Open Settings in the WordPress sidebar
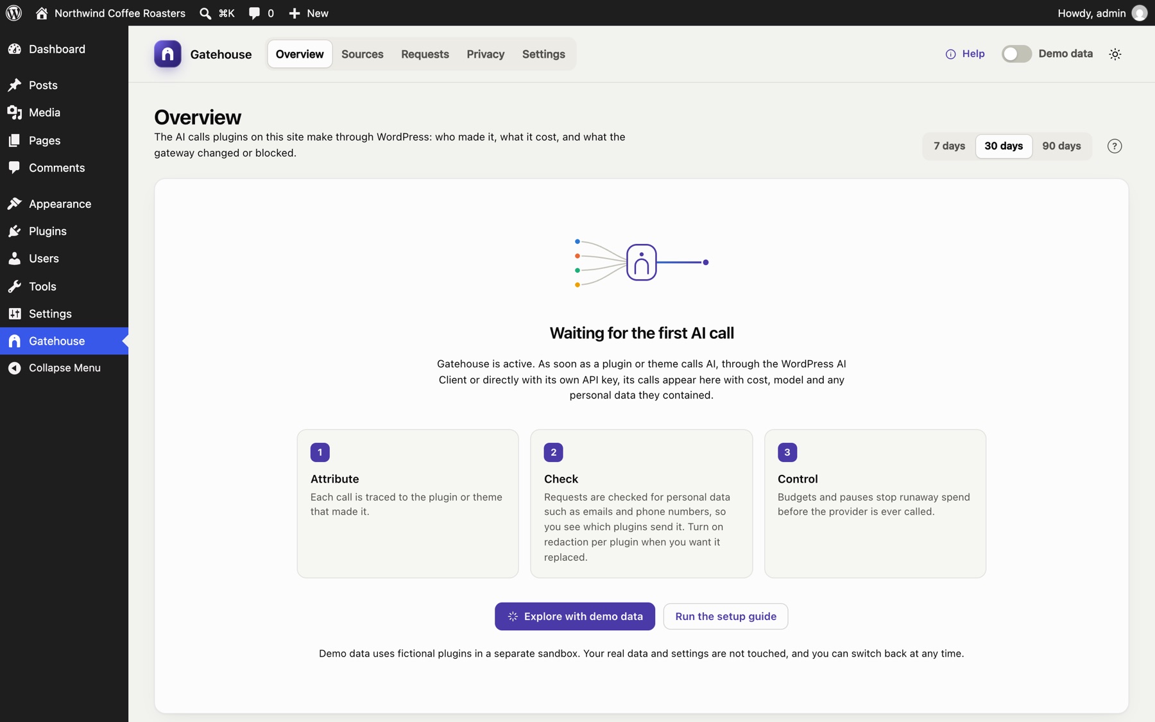1155x722 pixels. pos(64,314)
